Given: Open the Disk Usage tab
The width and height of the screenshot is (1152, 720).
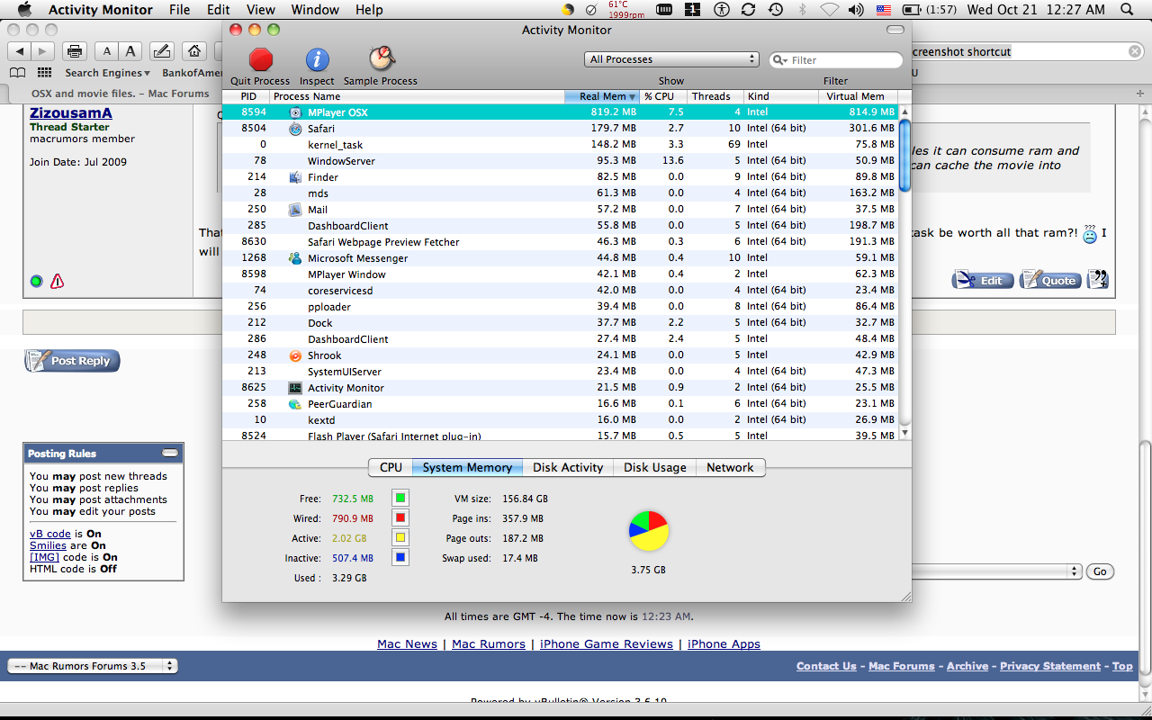Looking at the screenshot, I should pos(655,467).
